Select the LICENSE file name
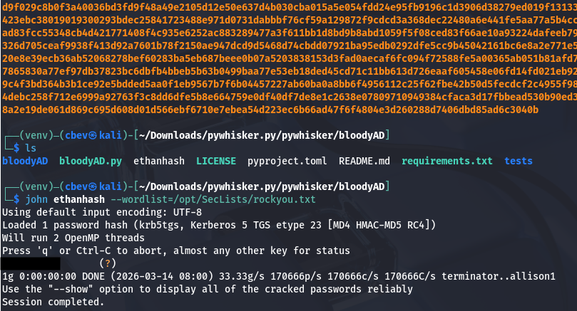Image resolution: width=577 pixels, height=311 pixels. (x=216, y=161)
